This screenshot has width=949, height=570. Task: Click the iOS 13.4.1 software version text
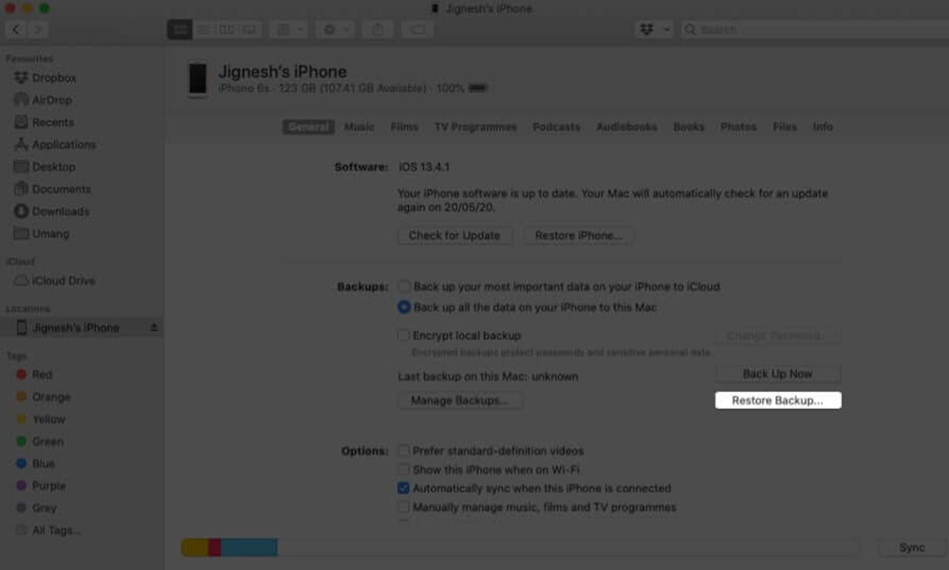[x=423, y=167]
